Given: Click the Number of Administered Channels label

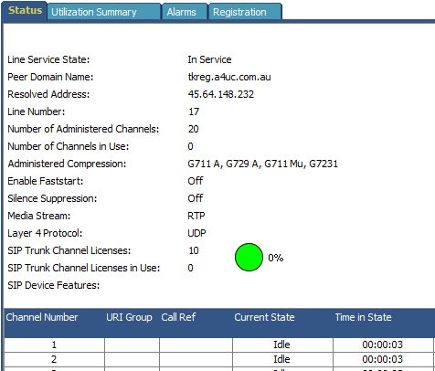Looking at the screenshot, I should tap(83, 129).
